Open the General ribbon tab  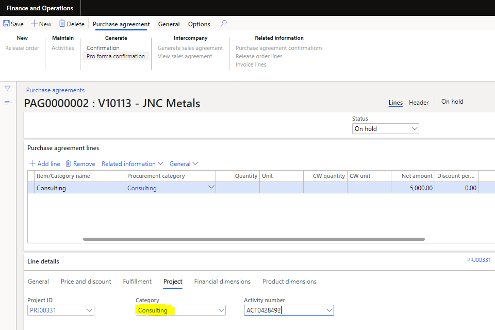(169, 24)
